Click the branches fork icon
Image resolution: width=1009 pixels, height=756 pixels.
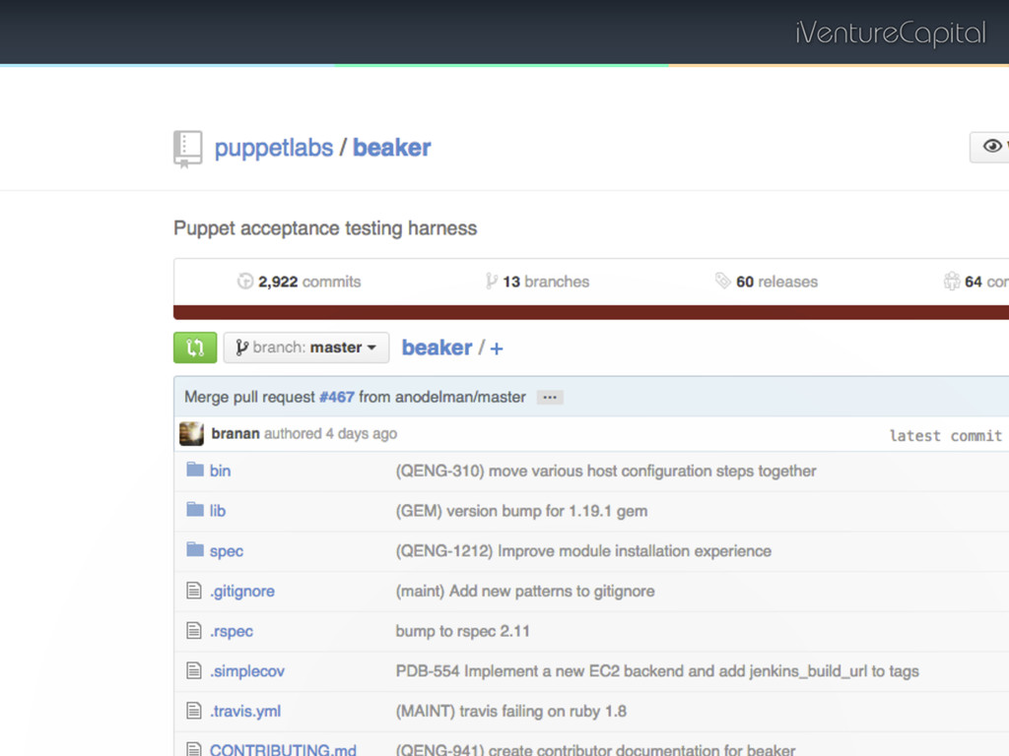pos(492,282)
